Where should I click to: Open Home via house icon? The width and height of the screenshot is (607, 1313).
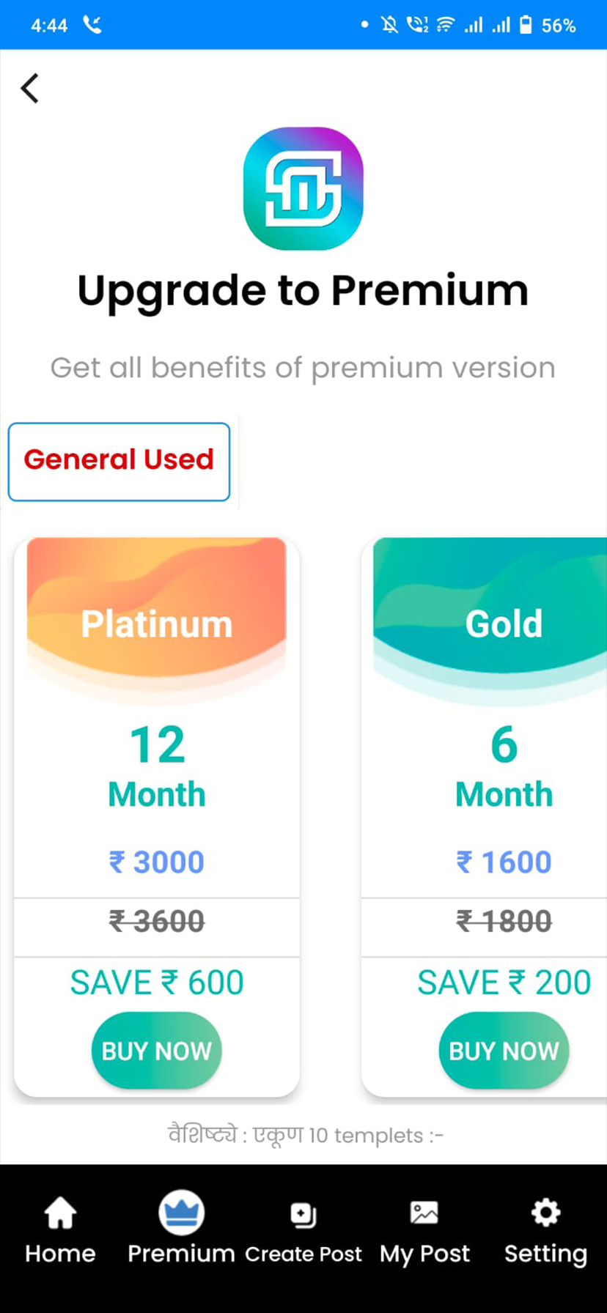60,1213
